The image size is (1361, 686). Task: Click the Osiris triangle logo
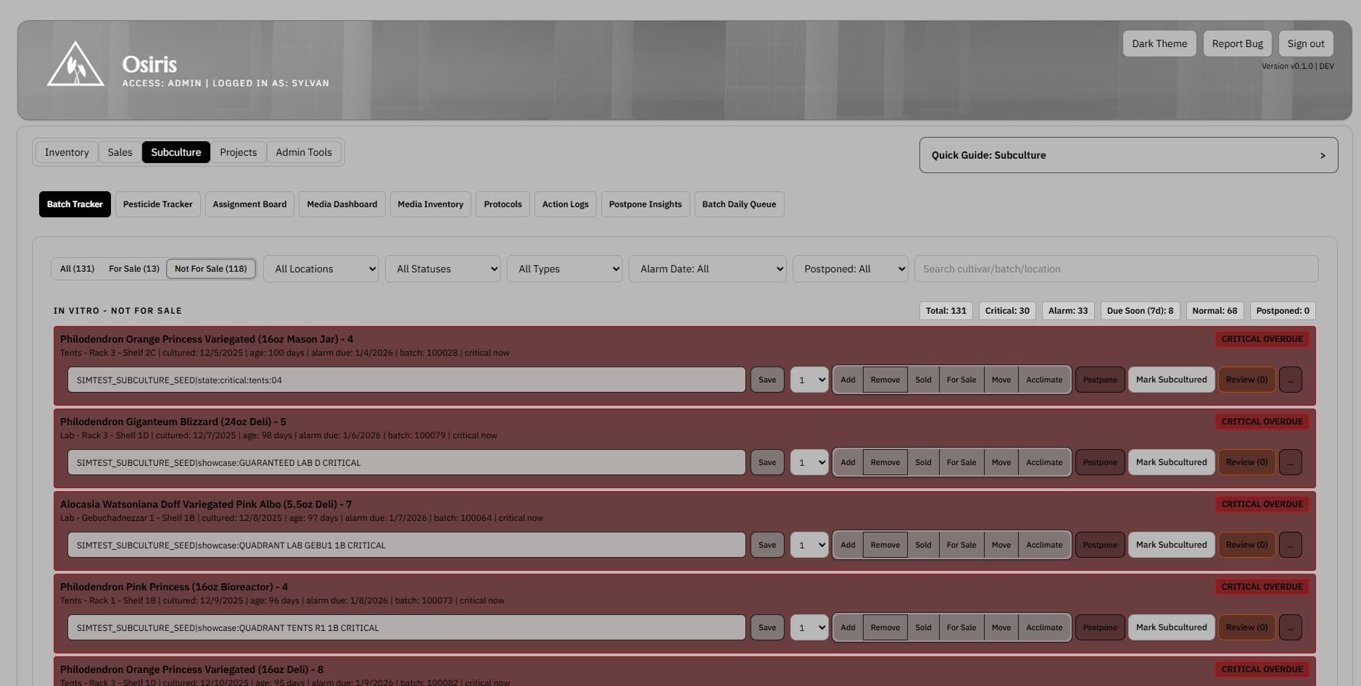(75, 64)
